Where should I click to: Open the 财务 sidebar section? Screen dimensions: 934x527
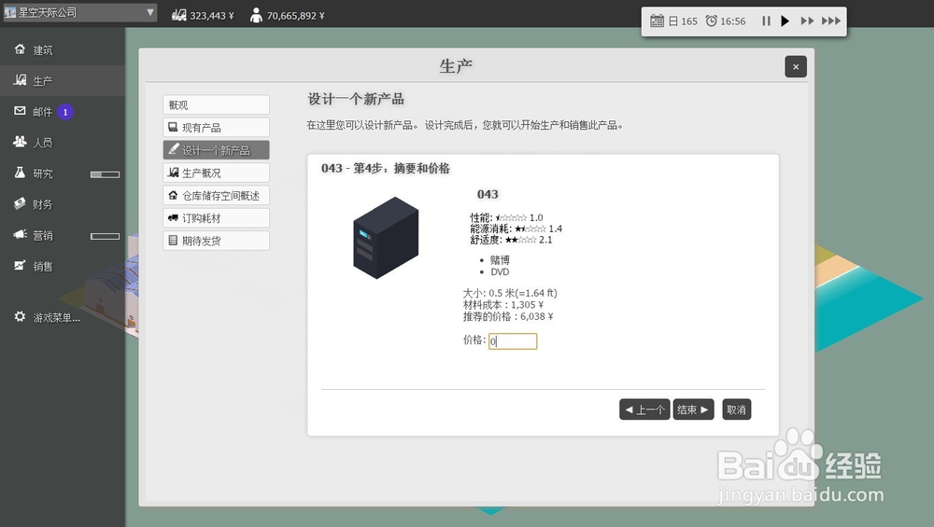tap(63, 204)
